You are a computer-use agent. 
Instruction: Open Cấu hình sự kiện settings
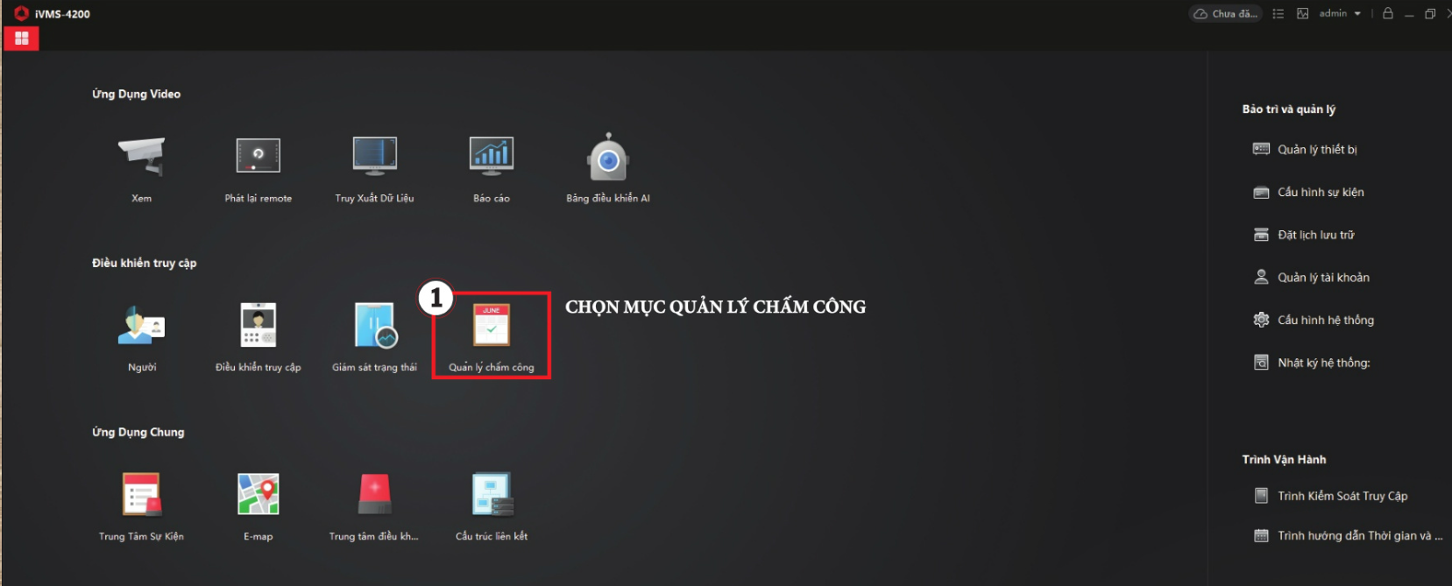click(x=1308, y=192)
